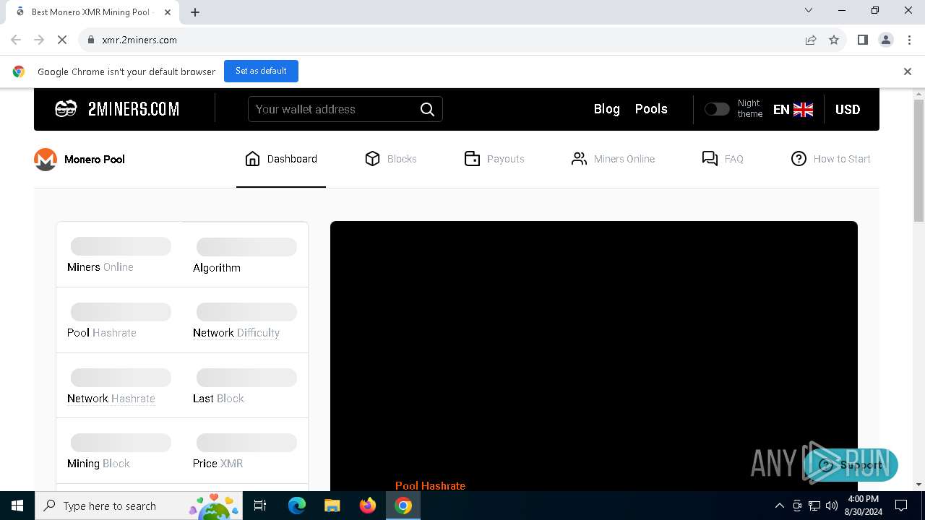Viewport: 925px width, 520px height.
Task: Click the Network Difficulty stat label
Action: pyautogui.click(x=236, y=333)
